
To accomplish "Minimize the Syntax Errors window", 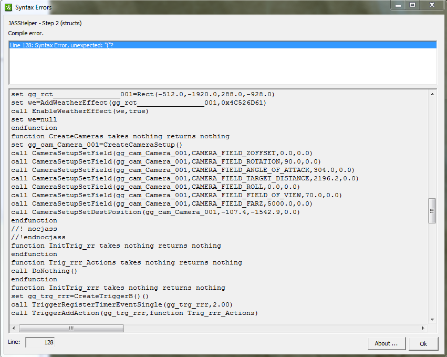I will [x=398, y=5].
